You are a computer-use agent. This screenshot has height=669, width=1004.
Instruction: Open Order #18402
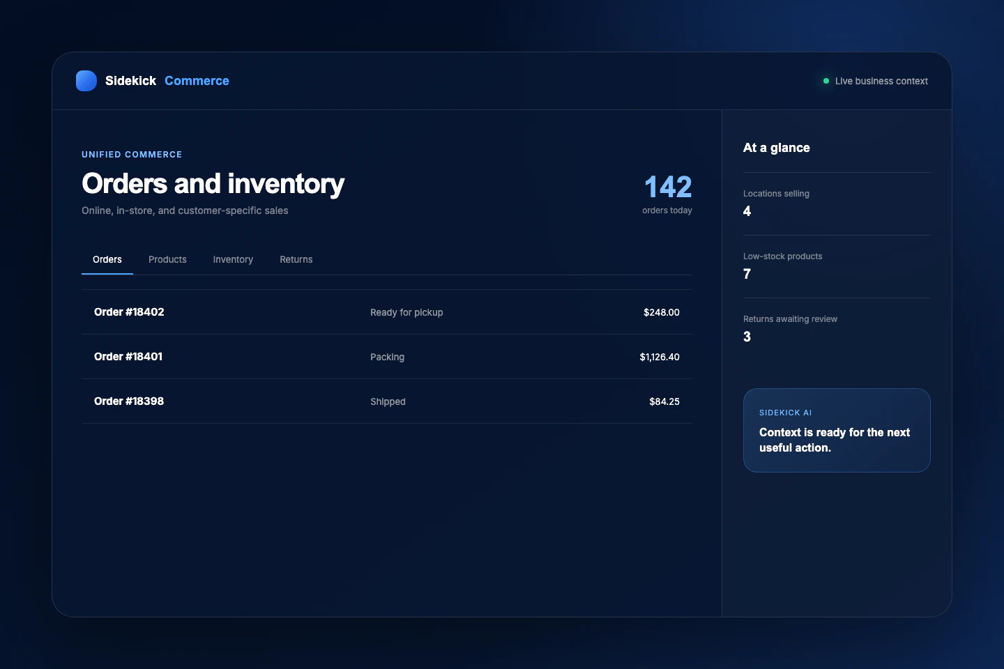click(x=387, y=312)
